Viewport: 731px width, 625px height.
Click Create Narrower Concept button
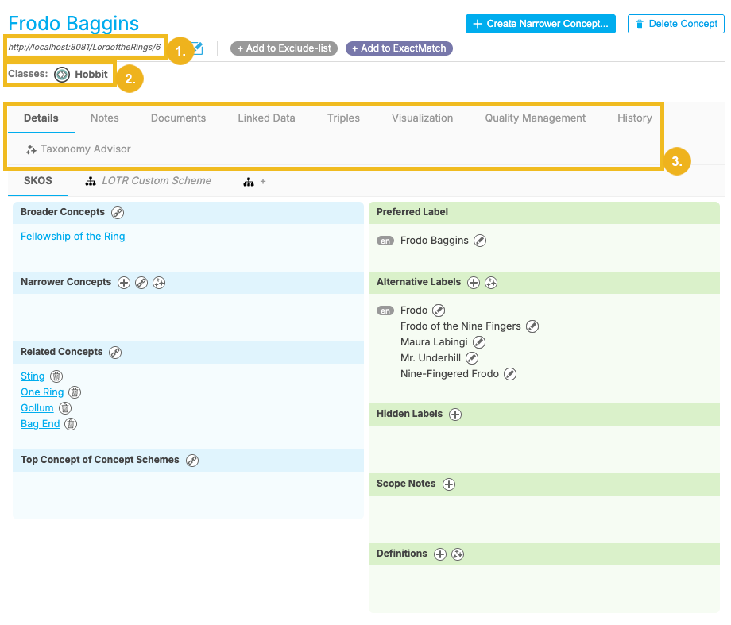pyautogui.click(x=540, y=24)
